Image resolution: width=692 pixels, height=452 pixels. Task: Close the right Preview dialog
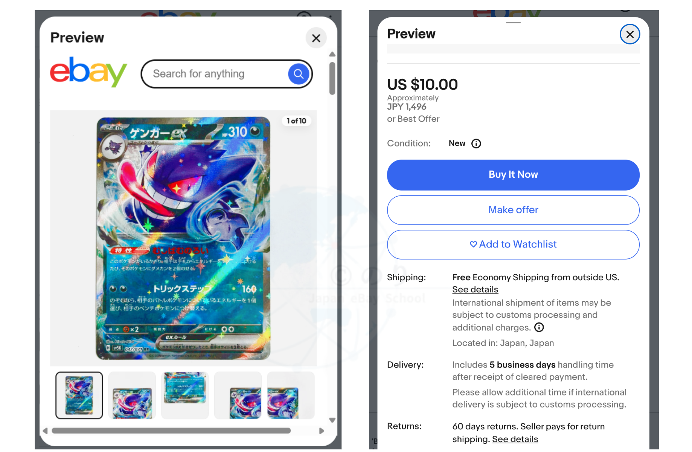coord(630,34)
